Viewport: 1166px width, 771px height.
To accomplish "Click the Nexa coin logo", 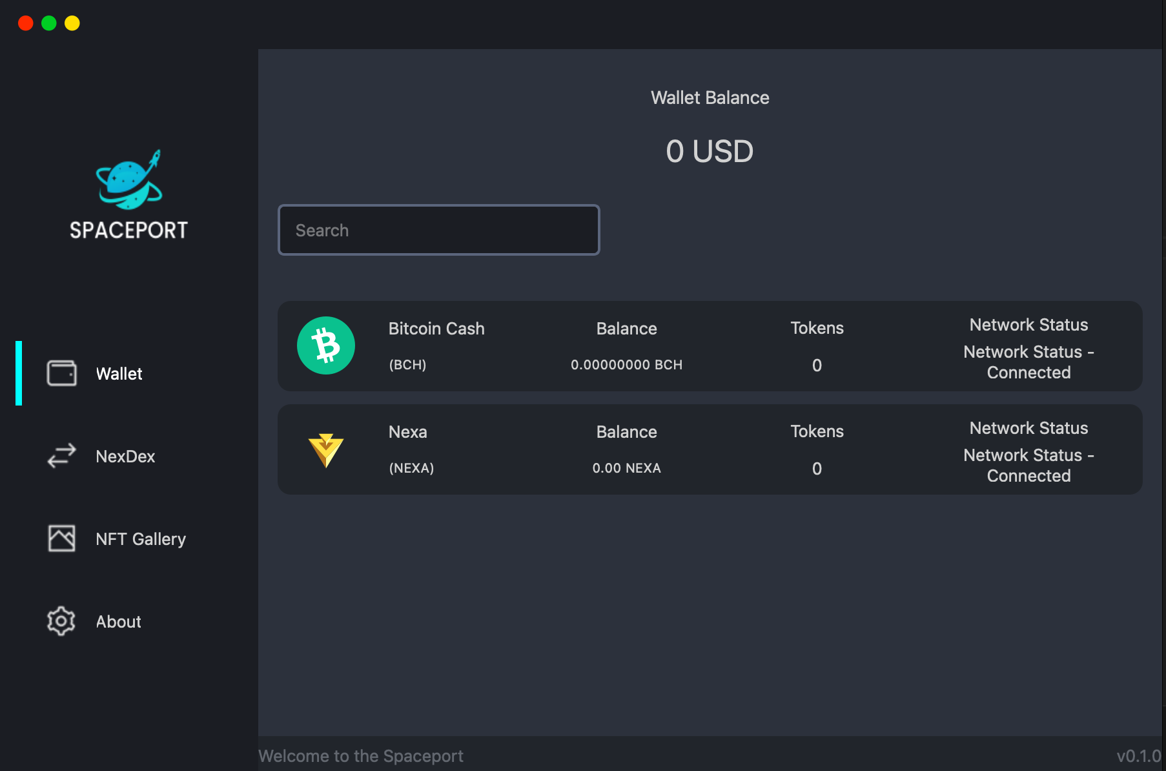I will tap(326, 450).
